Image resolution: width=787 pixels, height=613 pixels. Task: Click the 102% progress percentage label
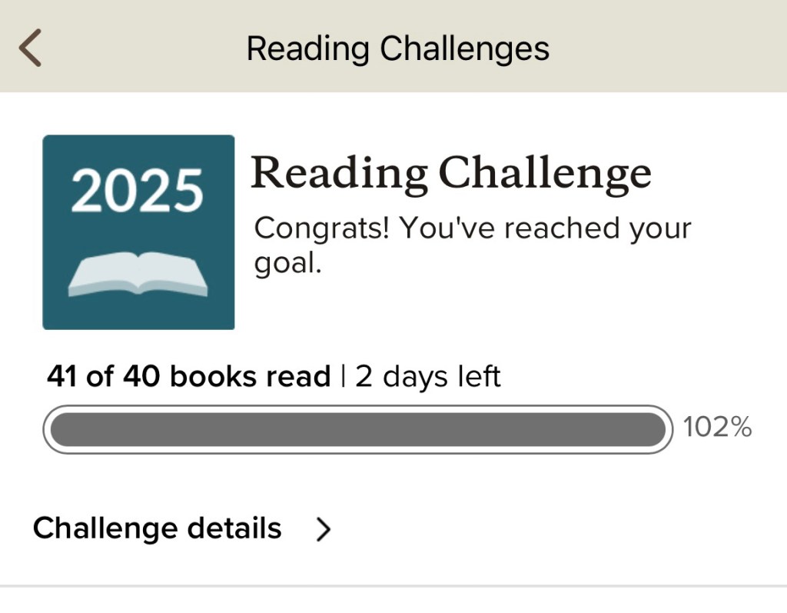pos(717,428)
